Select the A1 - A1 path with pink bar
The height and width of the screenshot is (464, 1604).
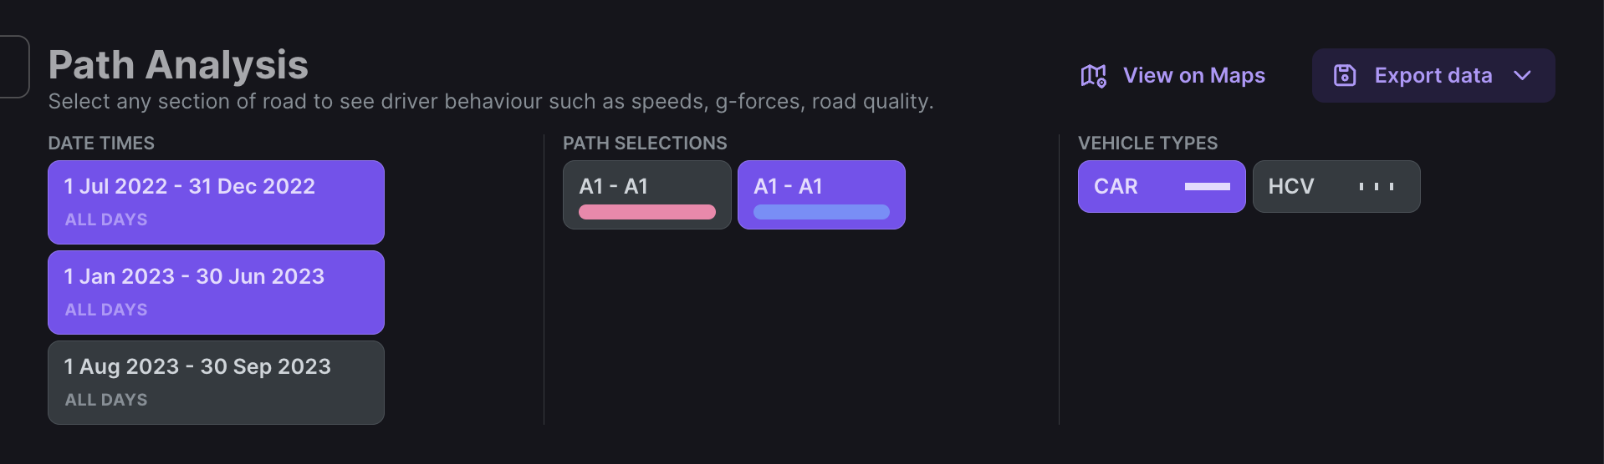coord(647,194)
